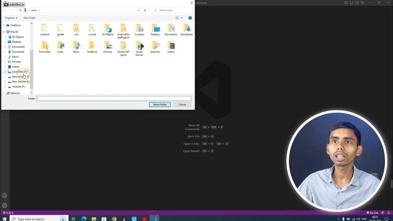Cancel the folder selection dialog
Screen dimensions: 393x221
point(182,104)
